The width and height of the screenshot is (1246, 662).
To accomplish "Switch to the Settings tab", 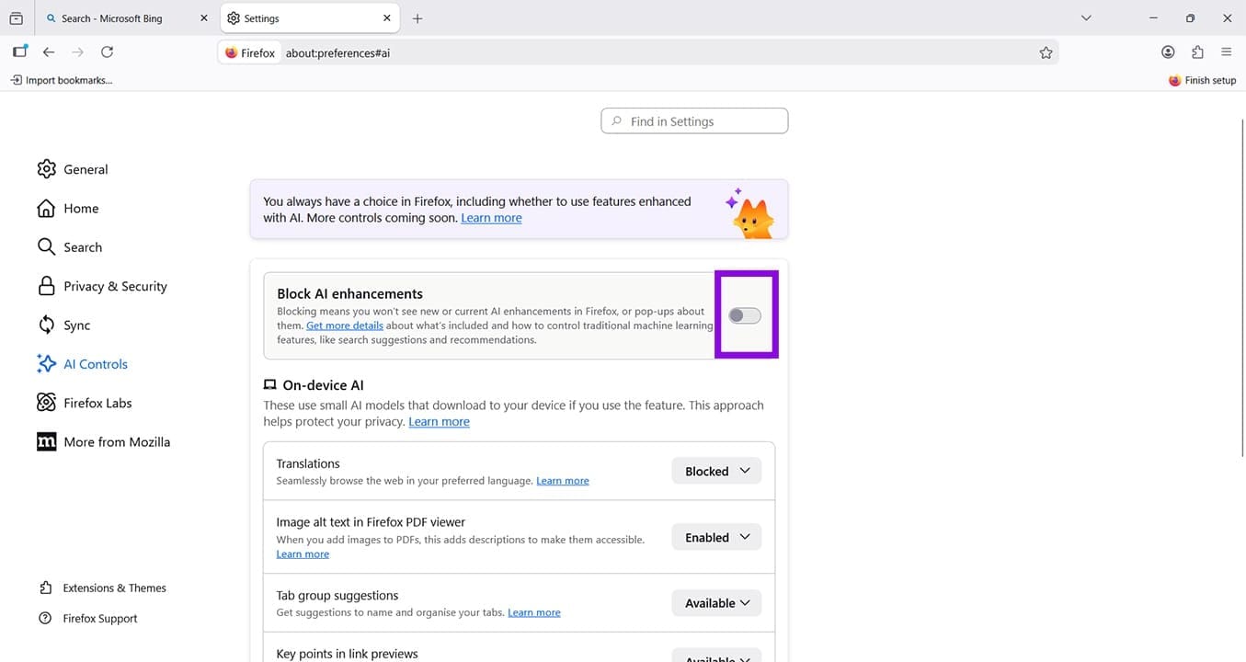I will [309, 18].
